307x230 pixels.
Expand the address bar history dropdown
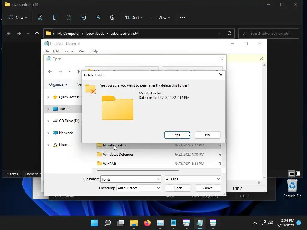point(219,34)
